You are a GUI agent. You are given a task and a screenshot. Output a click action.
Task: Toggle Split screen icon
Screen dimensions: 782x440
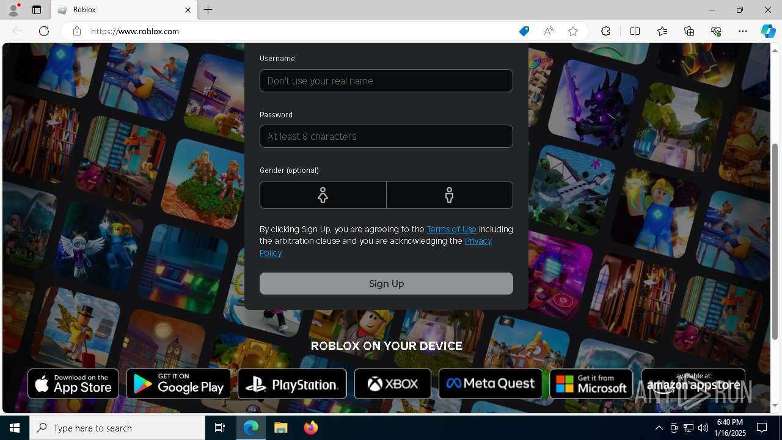click(x=635, y=31)
